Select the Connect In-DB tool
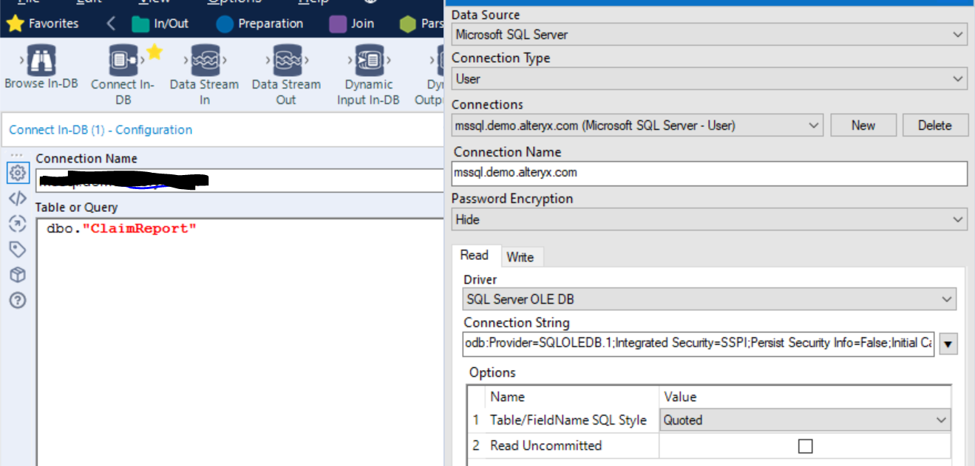This screenshot has width=975, height=466. coord(123,62)
